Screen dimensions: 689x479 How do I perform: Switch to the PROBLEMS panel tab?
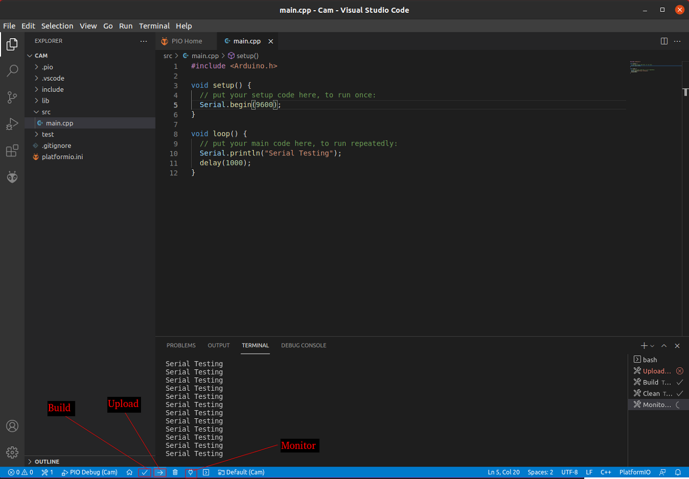tap(181, 345)
